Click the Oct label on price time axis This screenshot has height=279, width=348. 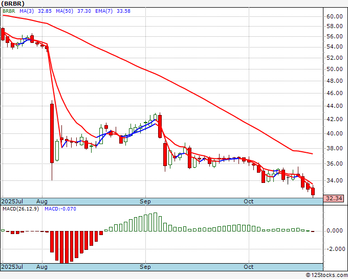click(248, 201)
